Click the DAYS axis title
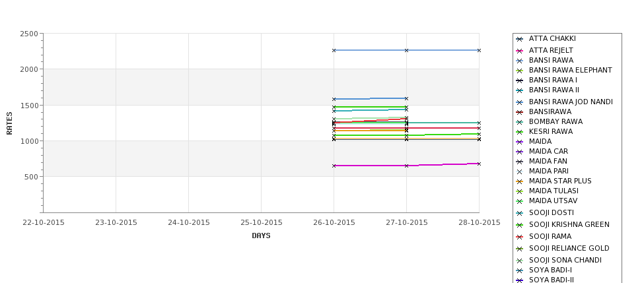The height and width of the screenshot is (283, 644). (x=261, y=236)
